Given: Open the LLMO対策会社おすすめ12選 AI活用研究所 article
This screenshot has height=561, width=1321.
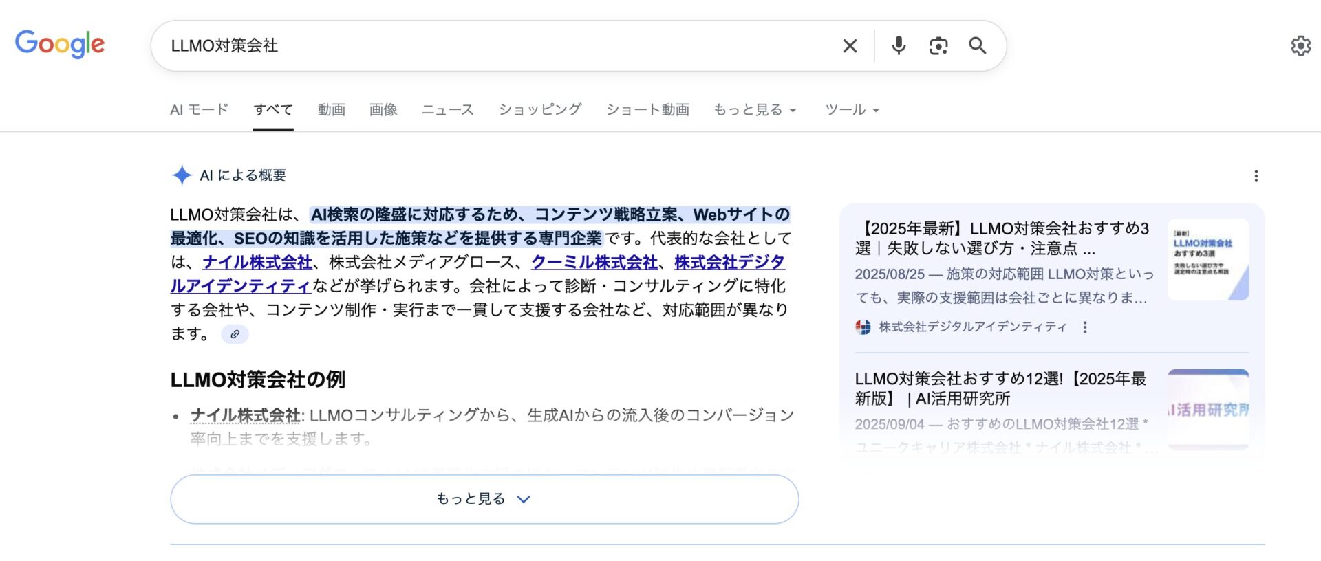Looking at the screenshot, I should point(1001,388).
